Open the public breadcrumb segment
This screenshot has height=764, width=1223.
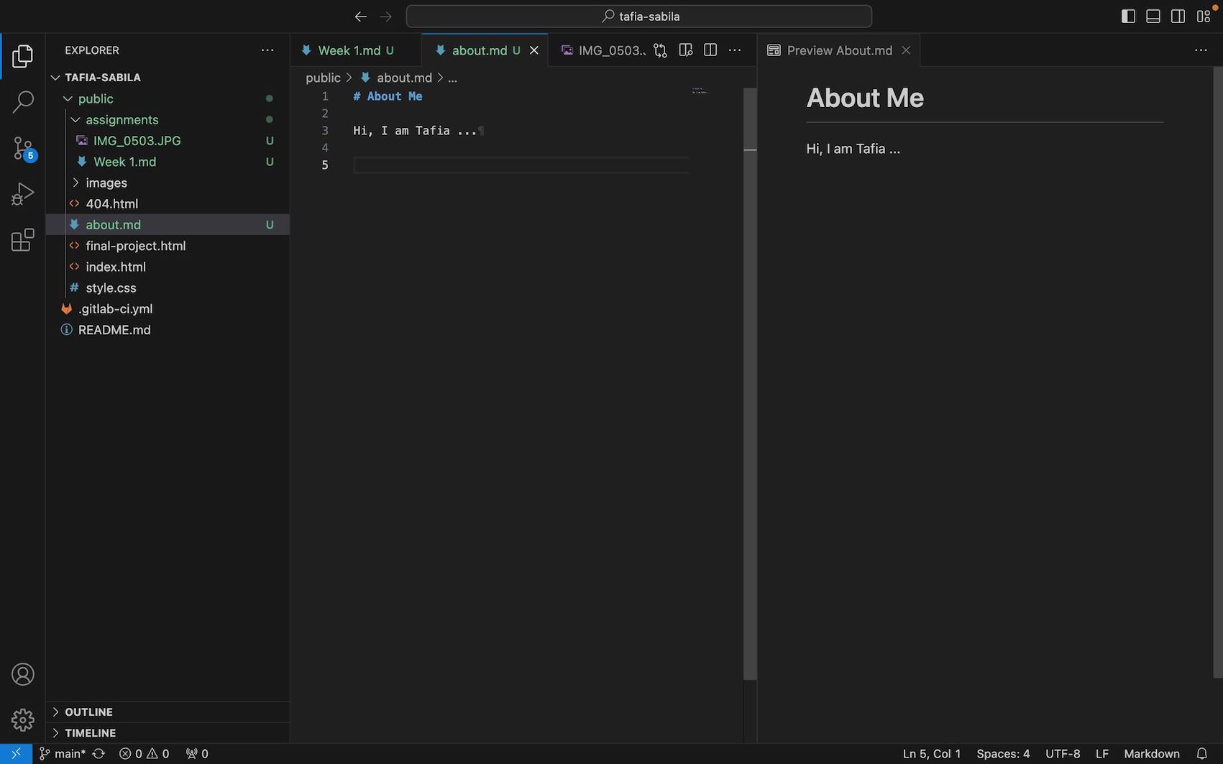(x=323, y=78)
